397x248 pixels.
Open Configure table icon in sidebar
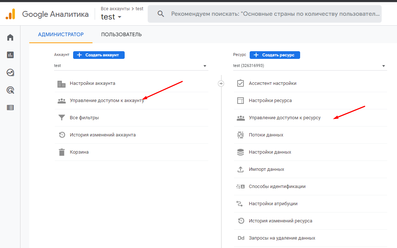click(x=10, y=108)
